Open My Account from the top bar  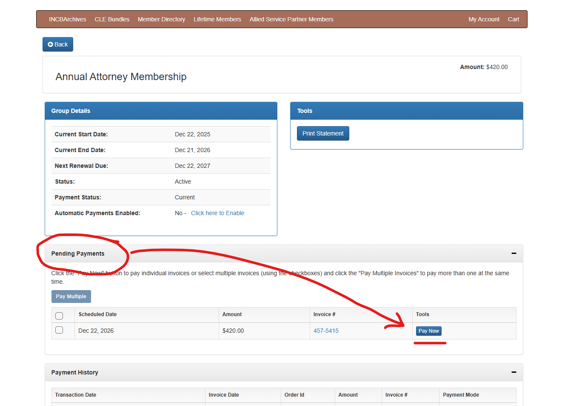click(x=484, y=19)
